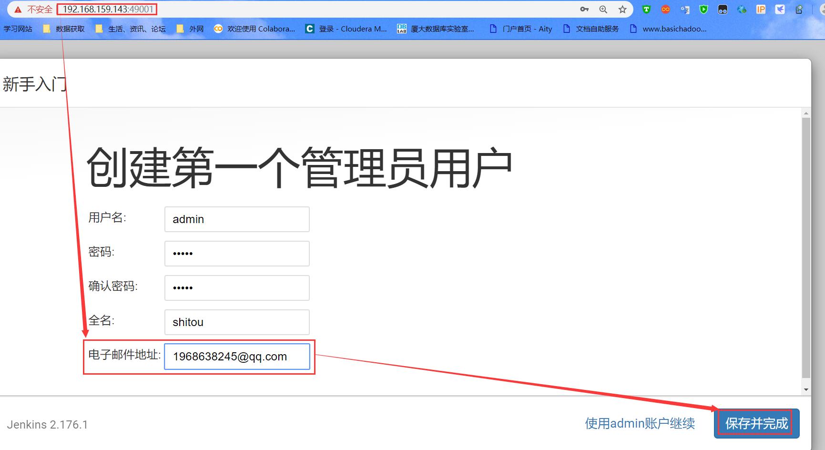
Task: Open the globe extension icon
Action: (x=742, y=9)
